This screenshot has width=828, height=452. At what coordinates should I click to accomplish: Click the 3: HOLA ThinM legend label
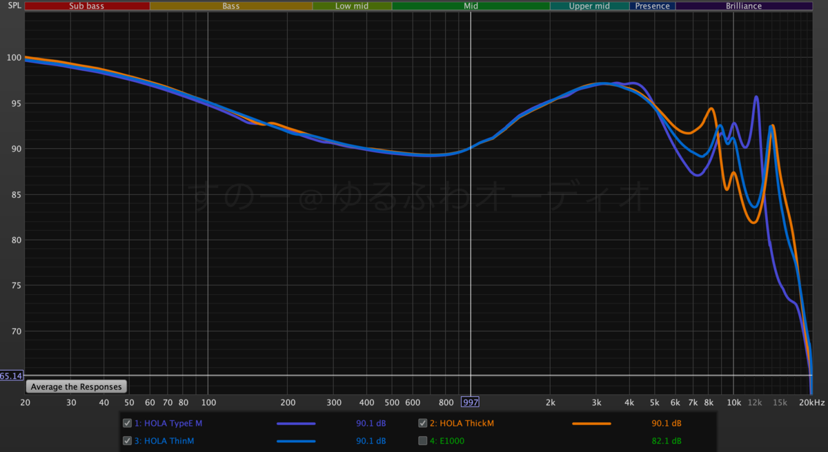[165, 440]
